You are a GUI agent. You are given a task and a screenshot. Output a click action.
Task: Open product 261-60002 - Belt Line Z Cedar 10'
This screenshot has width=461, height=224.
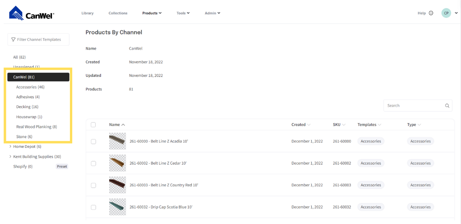158,163
